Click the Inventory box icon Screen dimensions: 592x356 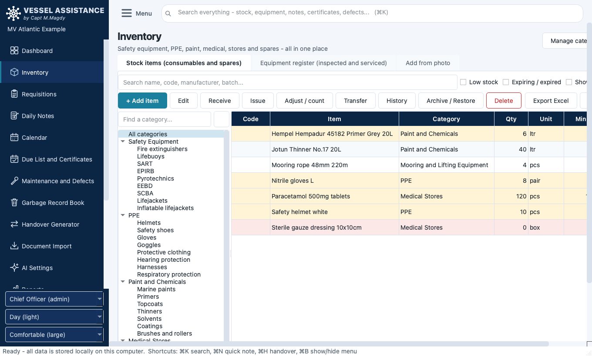coord(14,73)
